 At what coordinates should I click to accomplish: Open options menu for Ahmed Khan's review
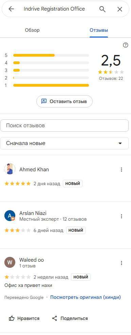point(121,170)
